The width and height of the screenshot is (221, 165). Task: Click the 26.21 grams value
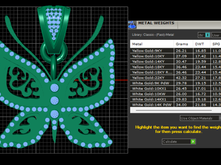click(181, 51)
